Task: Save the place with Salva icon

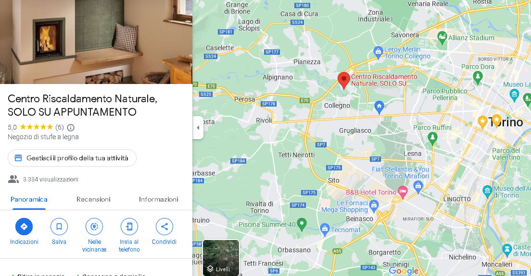Action: 59,227
